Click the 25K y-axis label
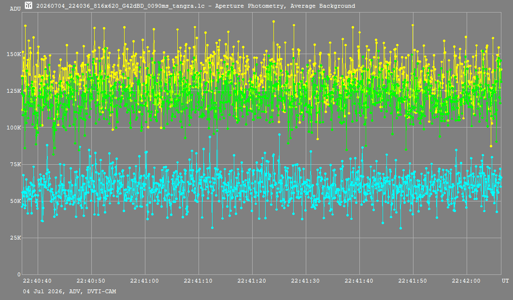This screenshot has height=300, width=513. [15, 238]
